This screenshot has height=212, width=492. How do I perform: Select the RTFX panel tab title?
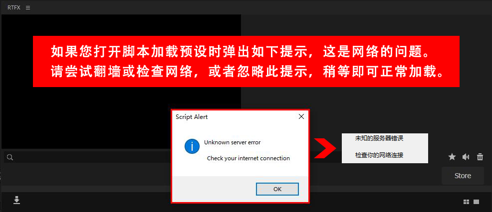[14, 8]
